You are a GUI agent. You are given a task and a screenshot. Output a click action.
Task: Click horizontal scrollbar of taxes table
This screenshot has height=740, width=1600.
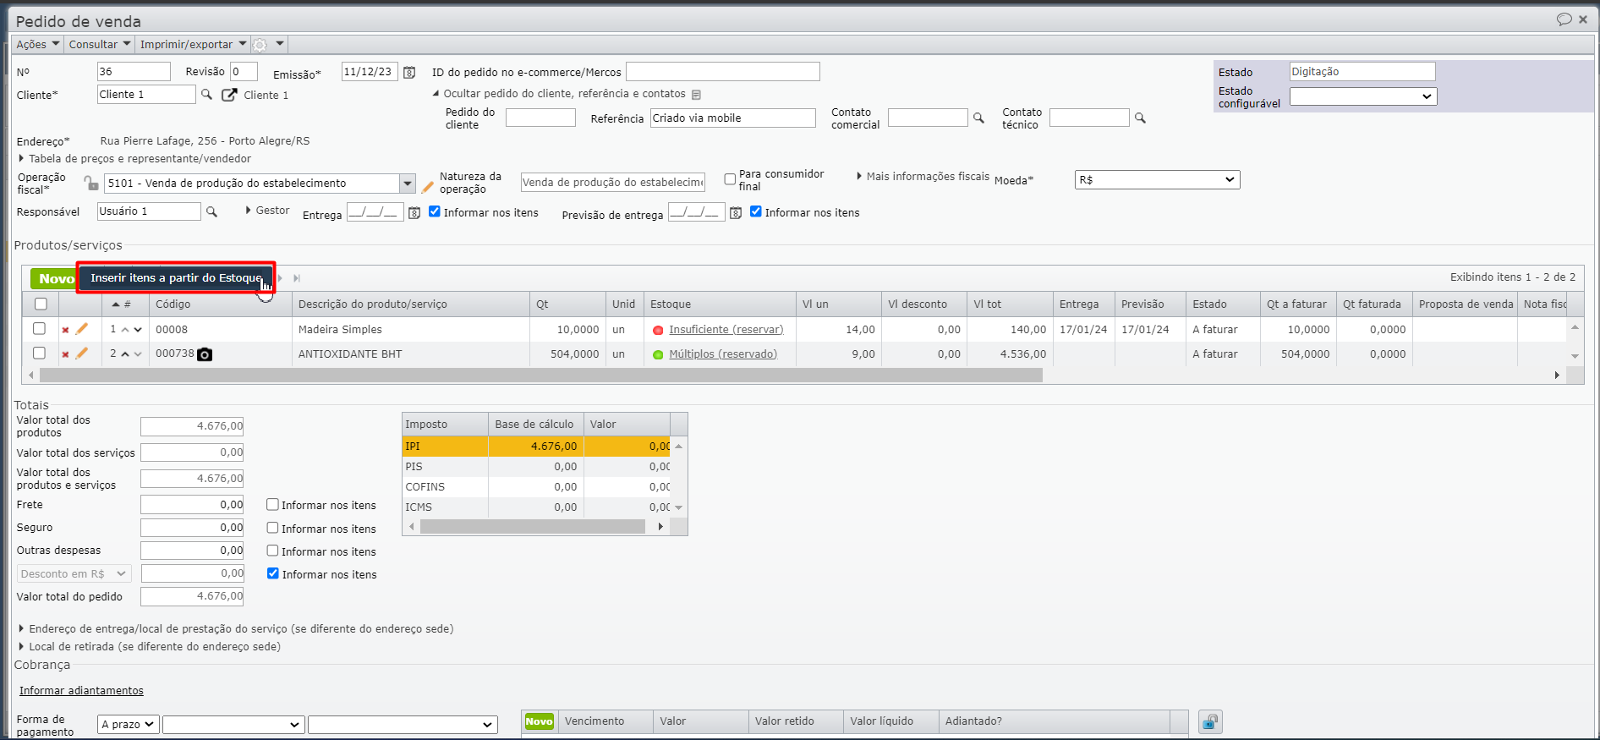coord(533,527)
